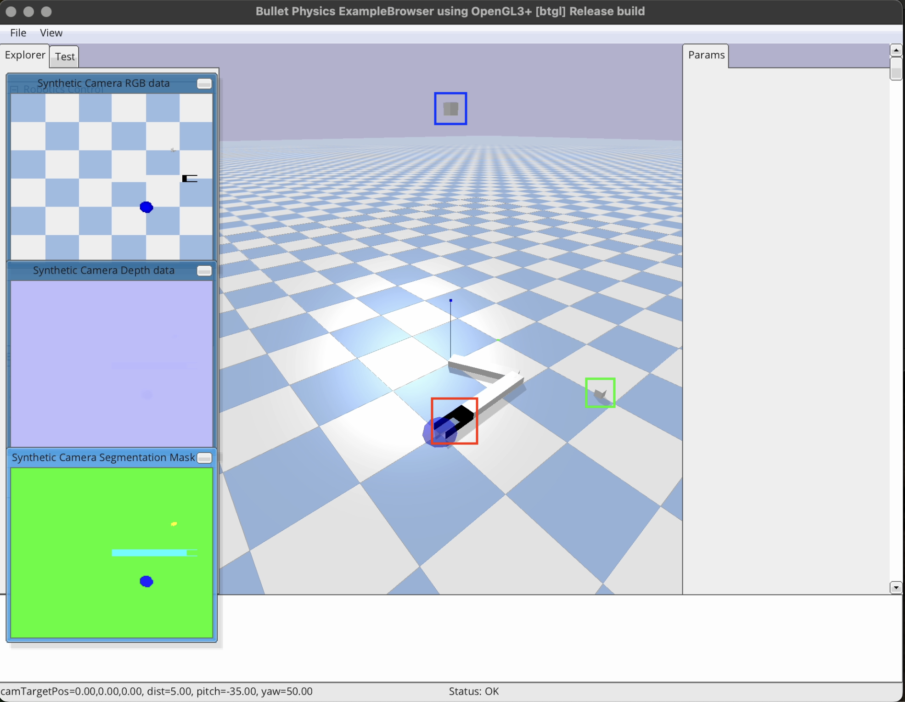
Task: Select the cube inside the blue bounding box
Action: click(x=450, y=108)
